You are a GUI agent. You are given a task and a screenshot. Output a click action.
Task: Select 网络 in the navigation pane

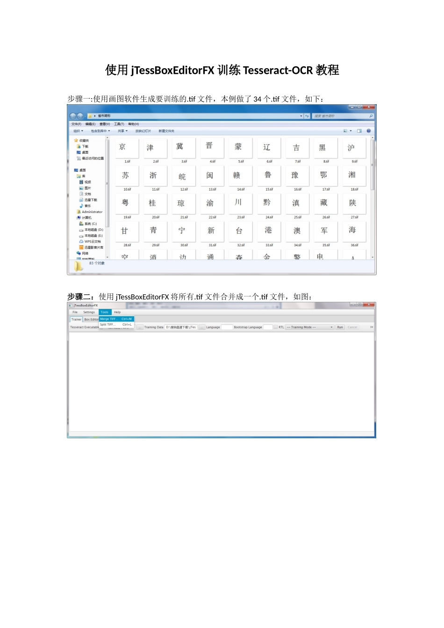click(82, 253)
